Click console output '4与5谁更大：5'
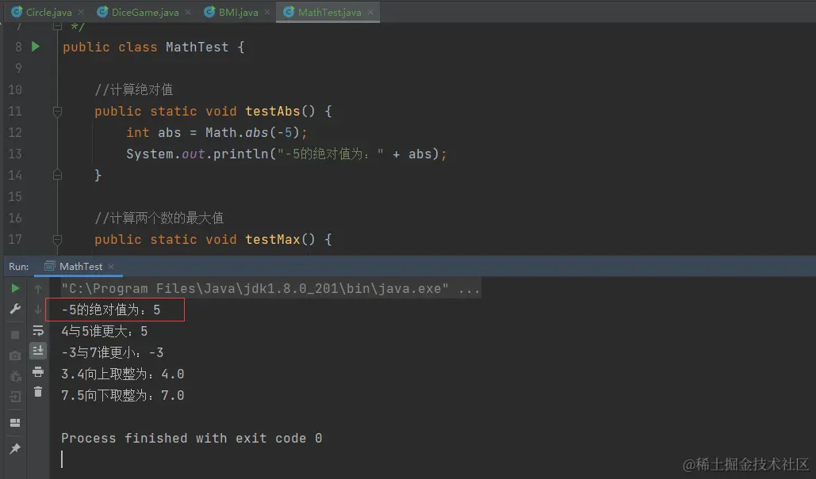The height and width of the screenshot is (479, 816). pos(104,332)
